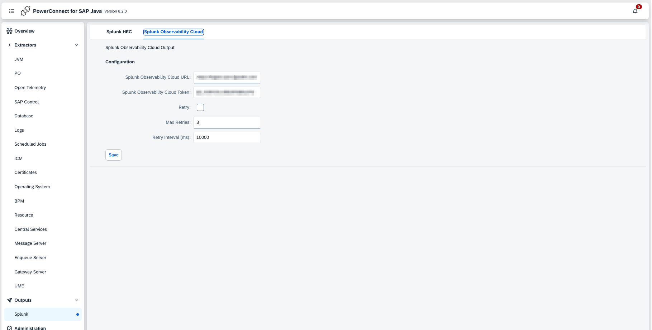The width and height of the screenshot is (652, 330).
Task: Click the PowerConnect plug logo icon
Action: [25, 11]
